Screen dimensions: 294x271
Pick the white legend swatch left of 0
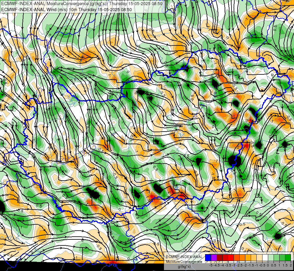tap(265, 257)
